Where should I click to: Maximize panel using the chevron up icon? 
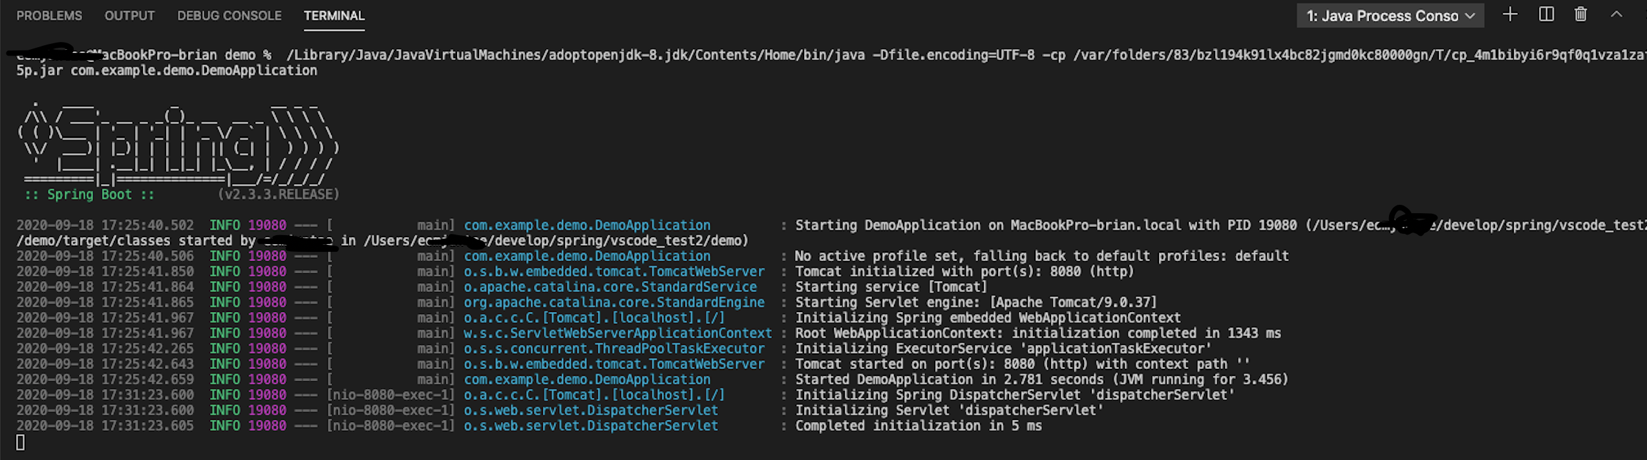click(x=1617, y=14)
